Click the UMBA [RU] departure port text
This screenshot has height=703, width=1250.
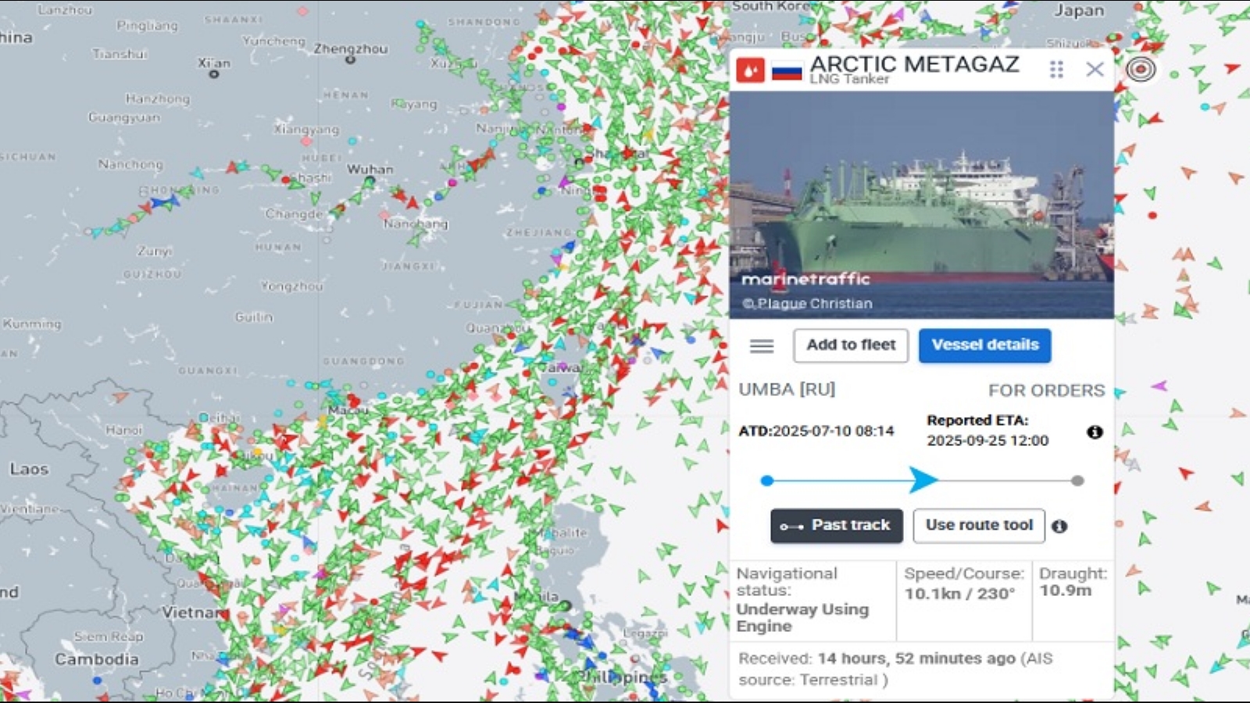coord(787,389)
